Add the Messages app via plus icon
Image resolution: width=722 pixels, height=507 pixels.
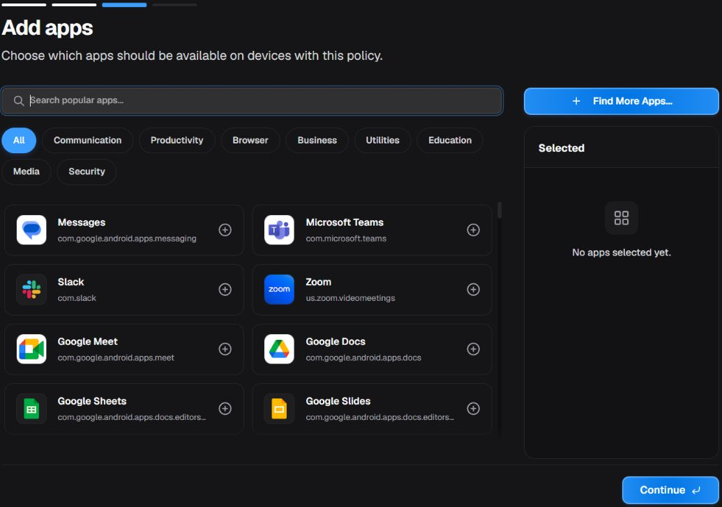tap(225, 230)
